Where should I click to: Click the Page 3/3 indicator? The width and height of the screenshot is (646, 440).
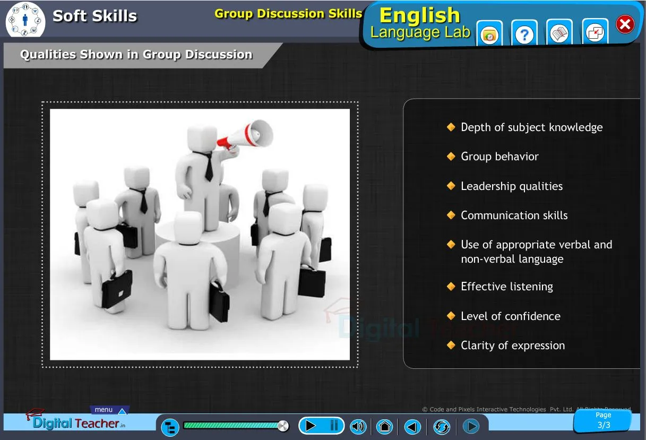(x=603, y=420)
